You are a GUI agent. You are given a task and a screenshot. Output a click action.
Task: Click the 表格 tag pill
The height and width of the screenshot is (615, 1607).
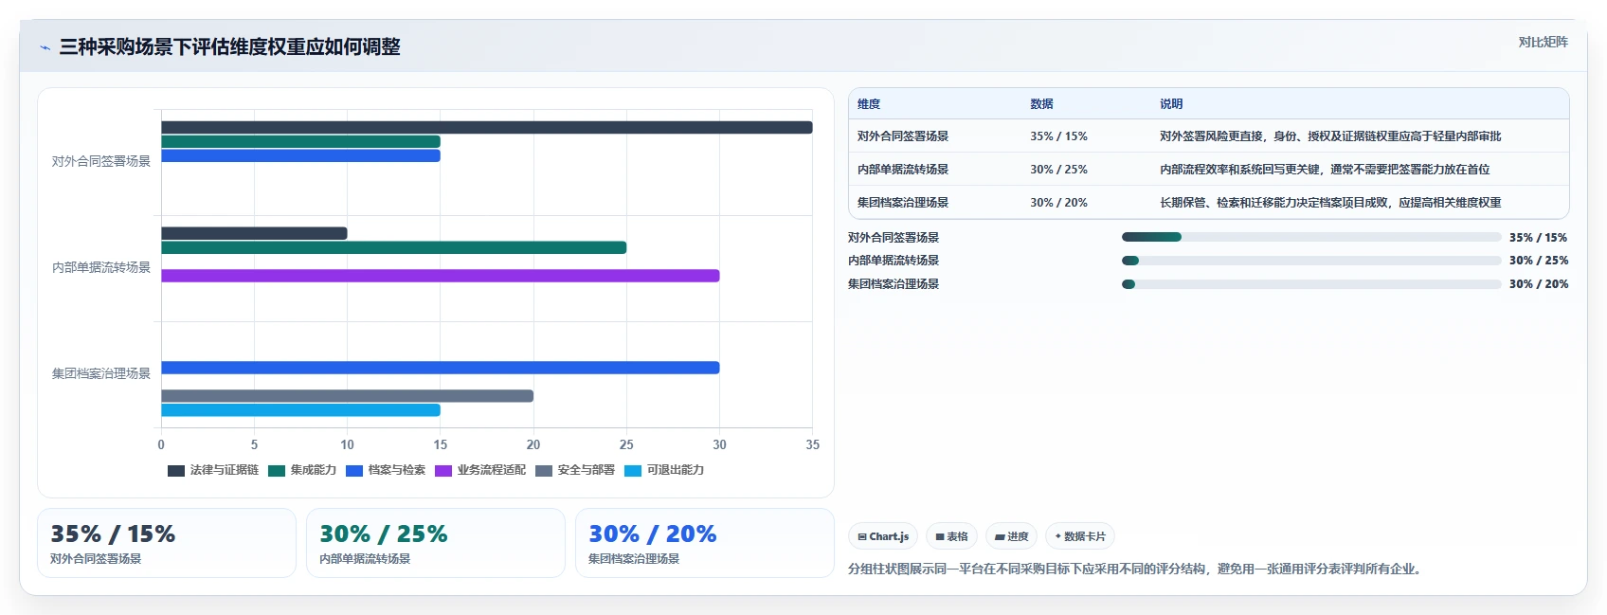pyautogui.click(x=951, y=536)
